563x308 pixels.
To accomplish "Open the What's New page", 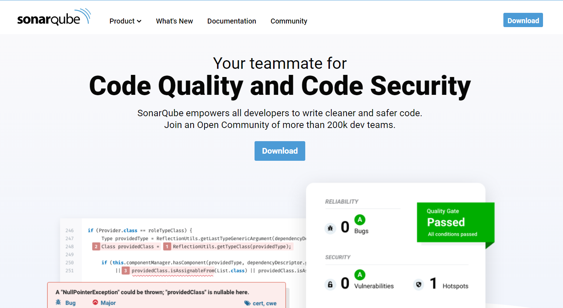I will tap(174, 21).
